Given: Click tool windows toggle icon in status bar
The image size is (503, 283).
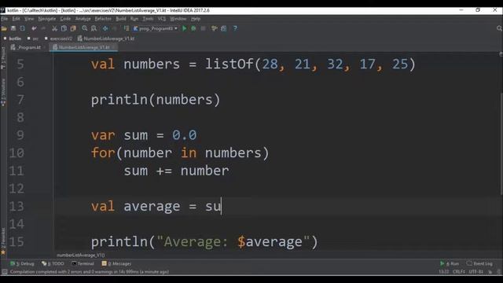Looking at the screenshot, I should click(5, 272).
